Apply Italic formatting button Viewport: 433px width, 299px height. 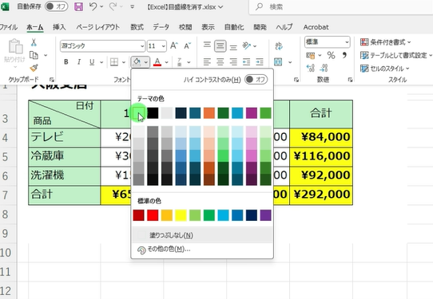click(79, 62)
